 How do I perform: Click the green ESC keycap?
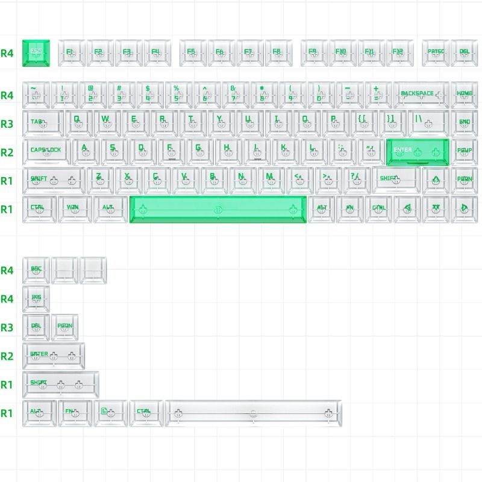point(36,53)
